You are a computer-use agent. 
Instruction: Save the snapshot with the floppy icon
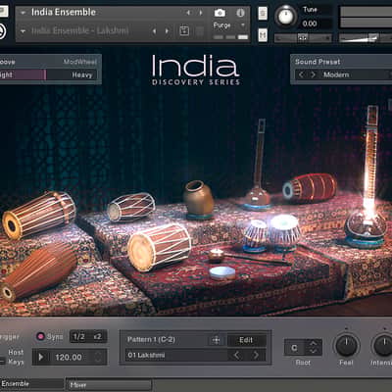coord(184,31)
